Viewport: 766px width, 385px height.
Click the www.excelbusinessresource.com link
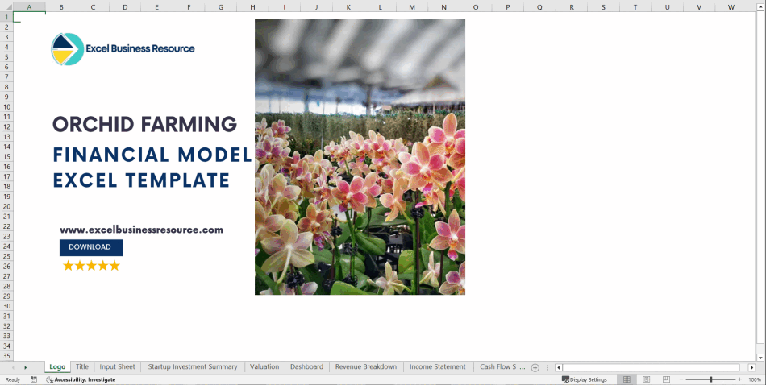tap(141, 230)
